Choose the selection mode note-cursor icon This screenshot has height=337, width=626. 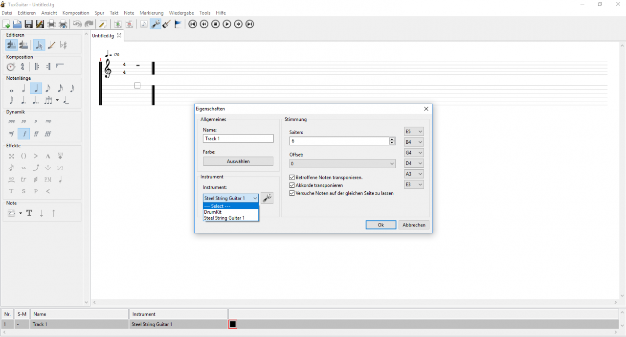tap(39, 45)
